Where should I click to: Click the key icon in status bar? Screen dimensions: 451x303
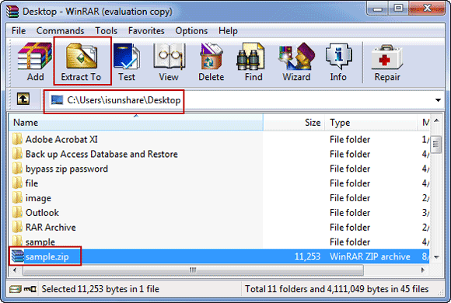[30, 288]
